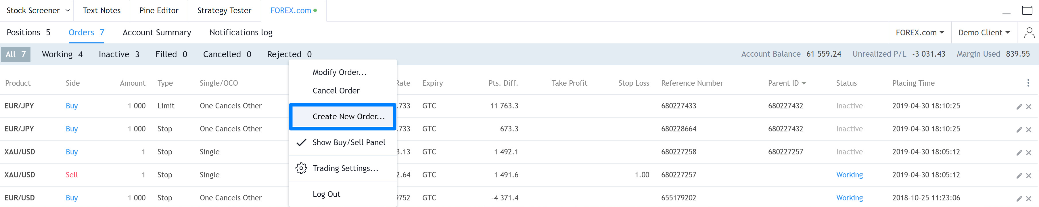Edit the EUR/USD Buy order with pencil icon
The height and width of the screenshot is (207, 1039).
point(1019,199)
